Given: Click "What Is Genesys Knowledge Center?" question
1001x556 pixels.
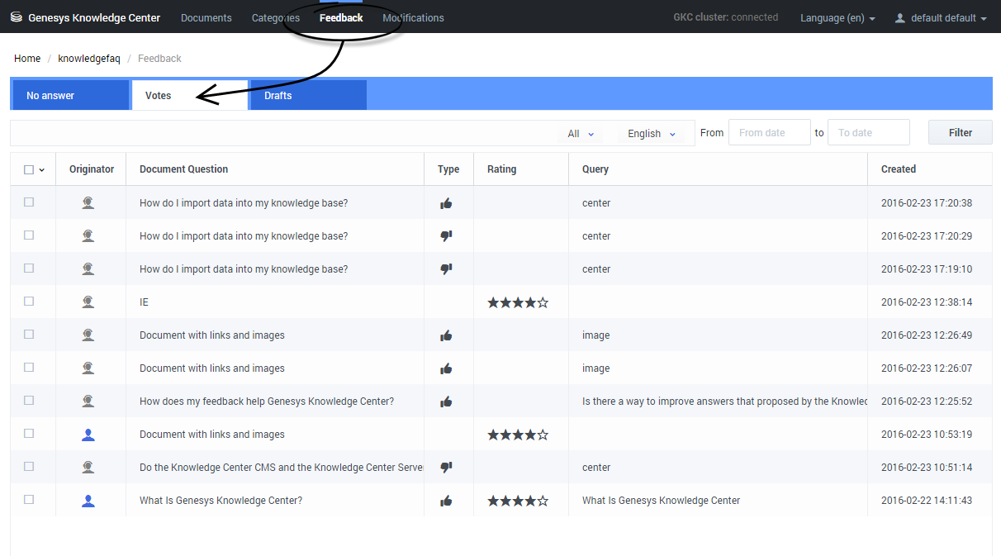Looking at the screenshot, I should 221,501.
